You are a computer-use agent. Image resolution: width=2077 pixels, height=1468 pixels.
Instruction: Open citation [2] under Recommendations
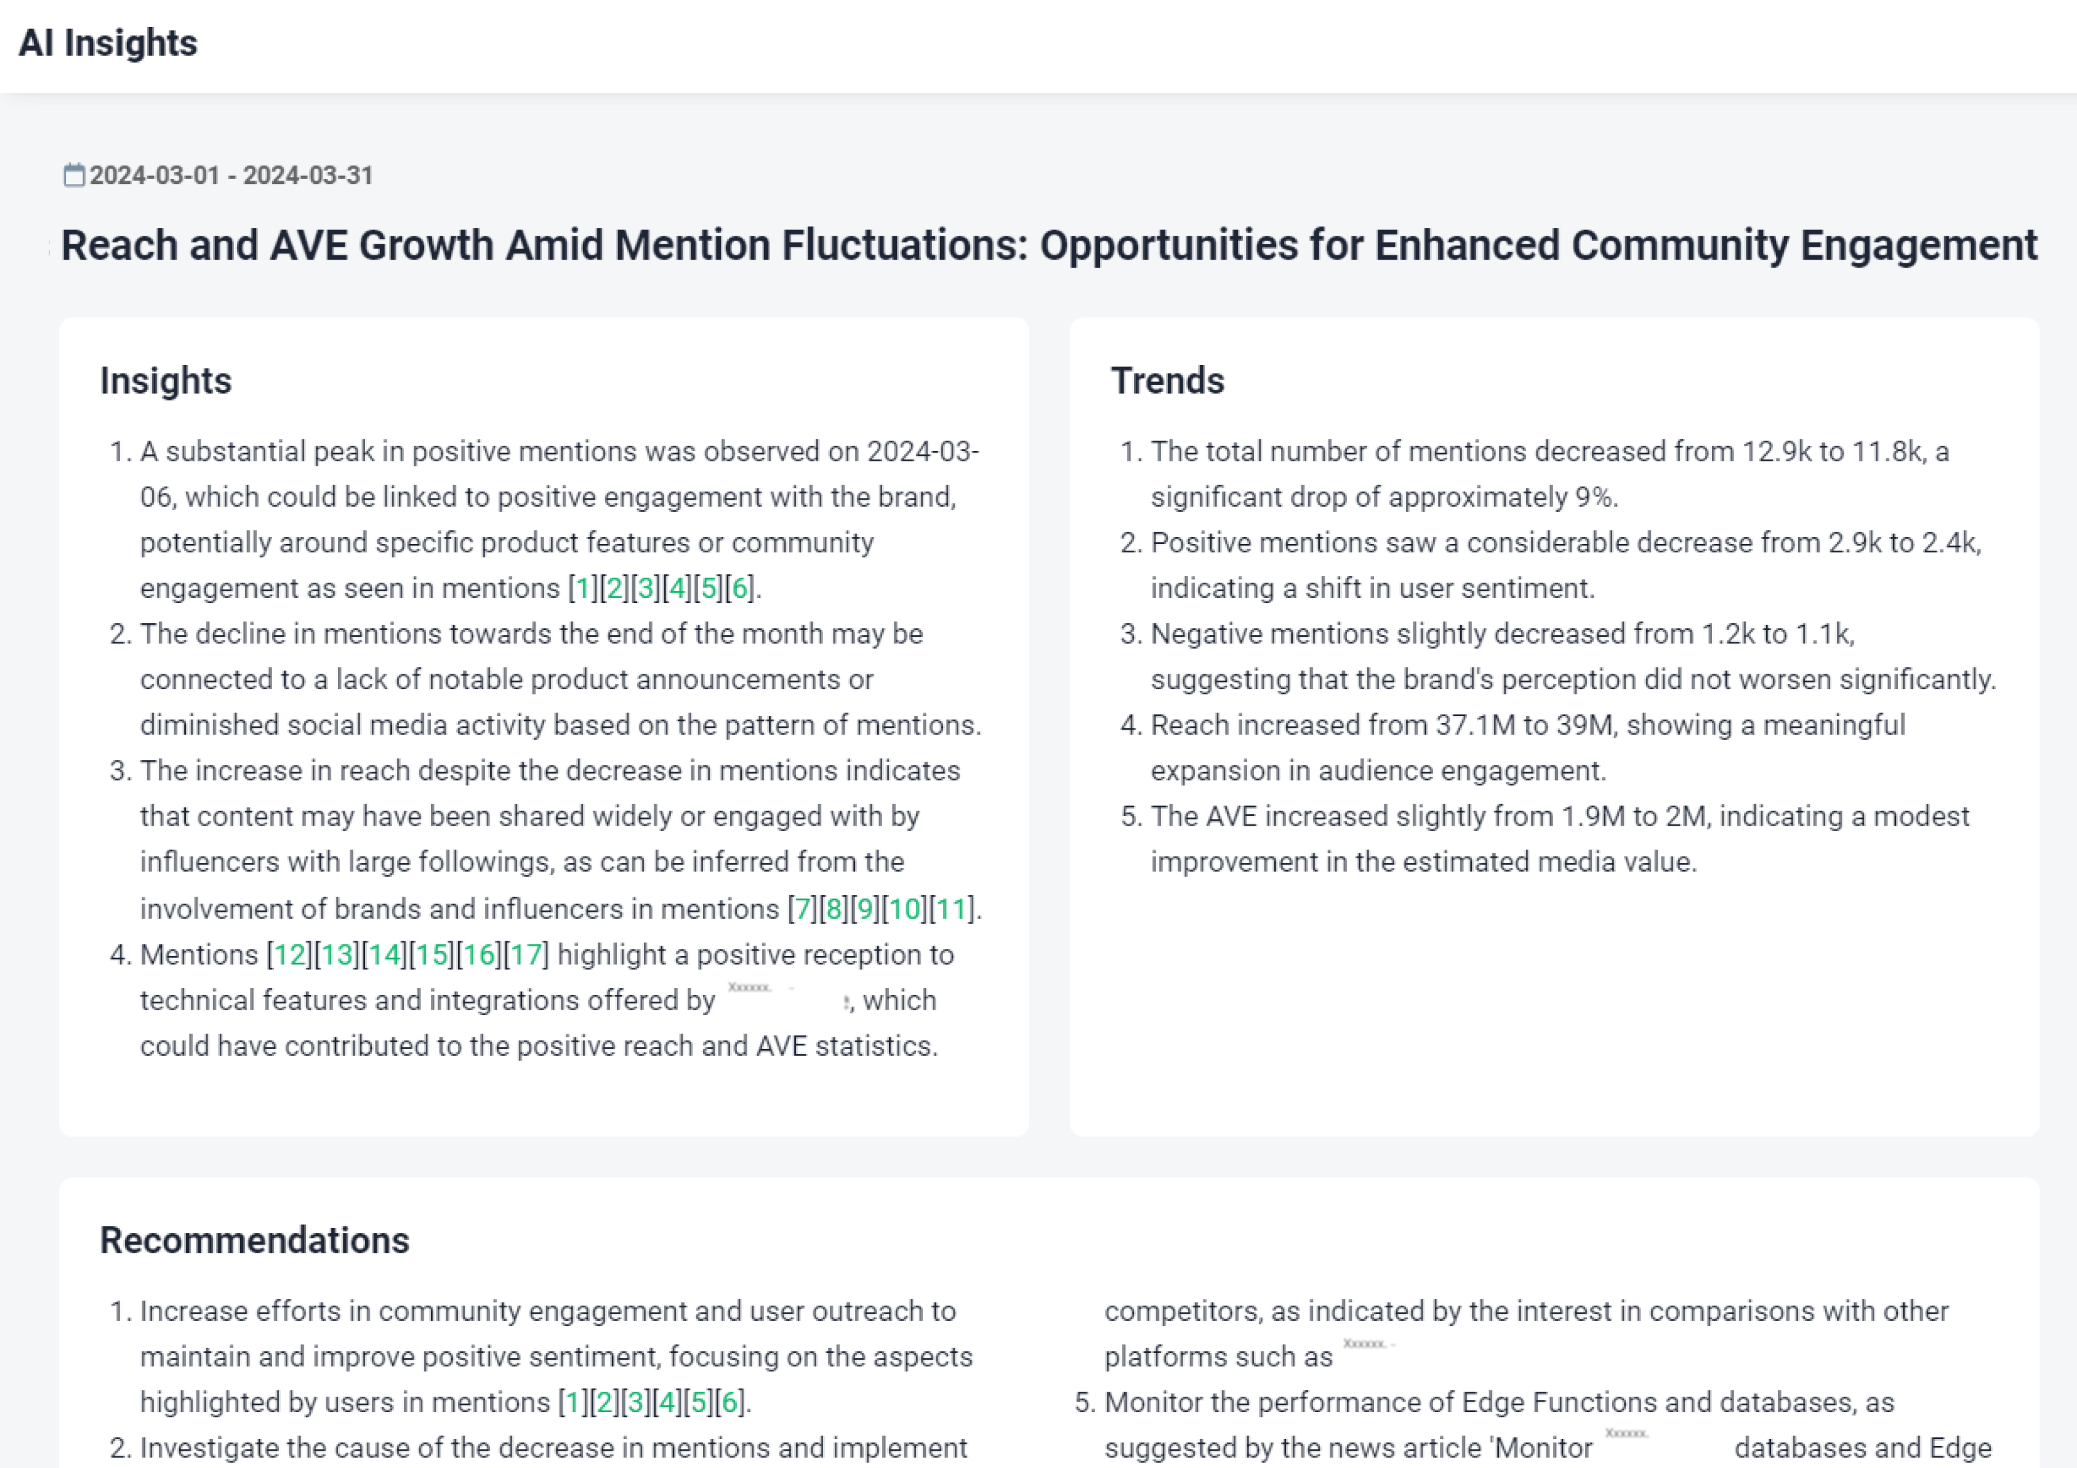point(605,1403)
